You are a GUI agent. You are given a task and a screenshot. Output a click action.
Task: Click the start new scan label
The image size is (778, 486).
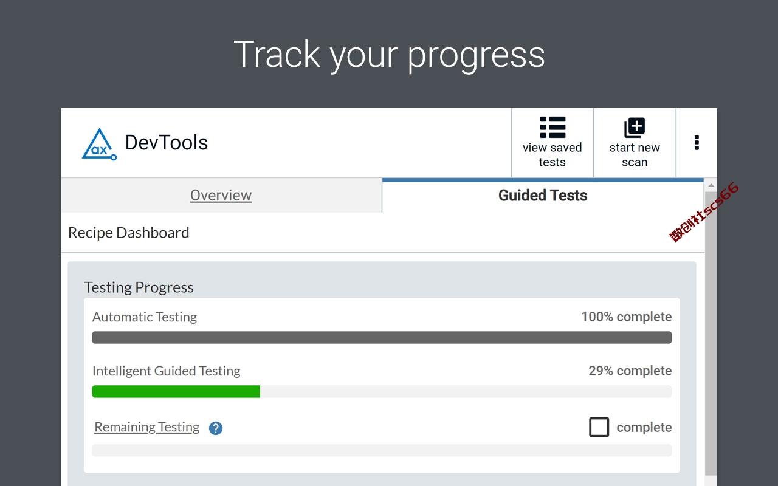pyautogui.click(x=635, y=155)
